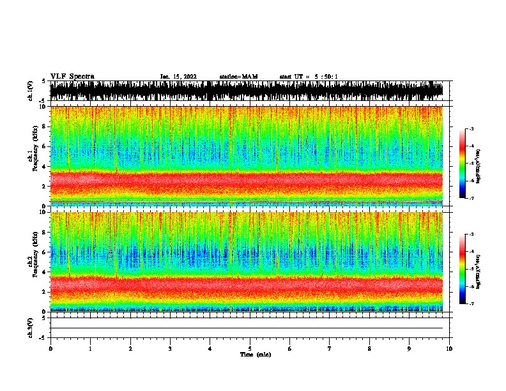Image resolution: width=506 pixels, height=391 pixels.
Task: Click the ch.1 color bar "log(PSD)" label
Action: coord(478,166)
